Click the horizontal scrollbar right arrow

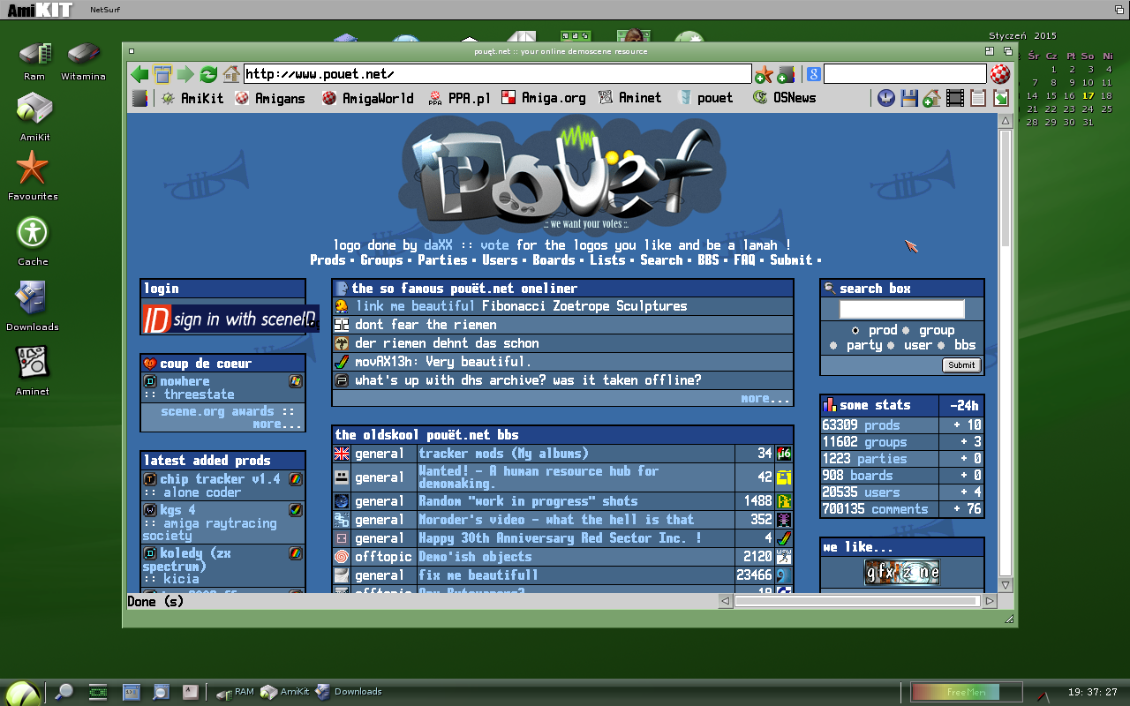(x=990, y=601)
